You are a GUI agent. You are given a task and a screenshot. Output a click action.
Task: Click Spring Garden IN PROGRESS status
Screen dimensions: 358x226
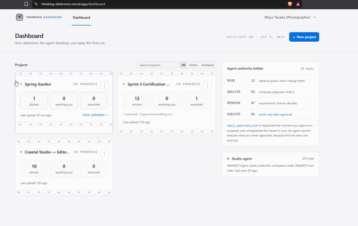point(85,84)
